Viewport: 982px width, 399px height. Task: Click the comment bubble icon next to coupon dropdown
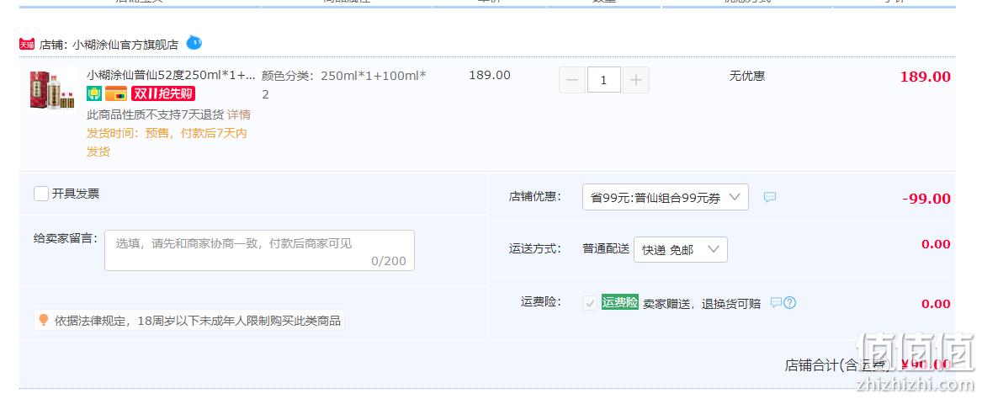tap(770, 197)
